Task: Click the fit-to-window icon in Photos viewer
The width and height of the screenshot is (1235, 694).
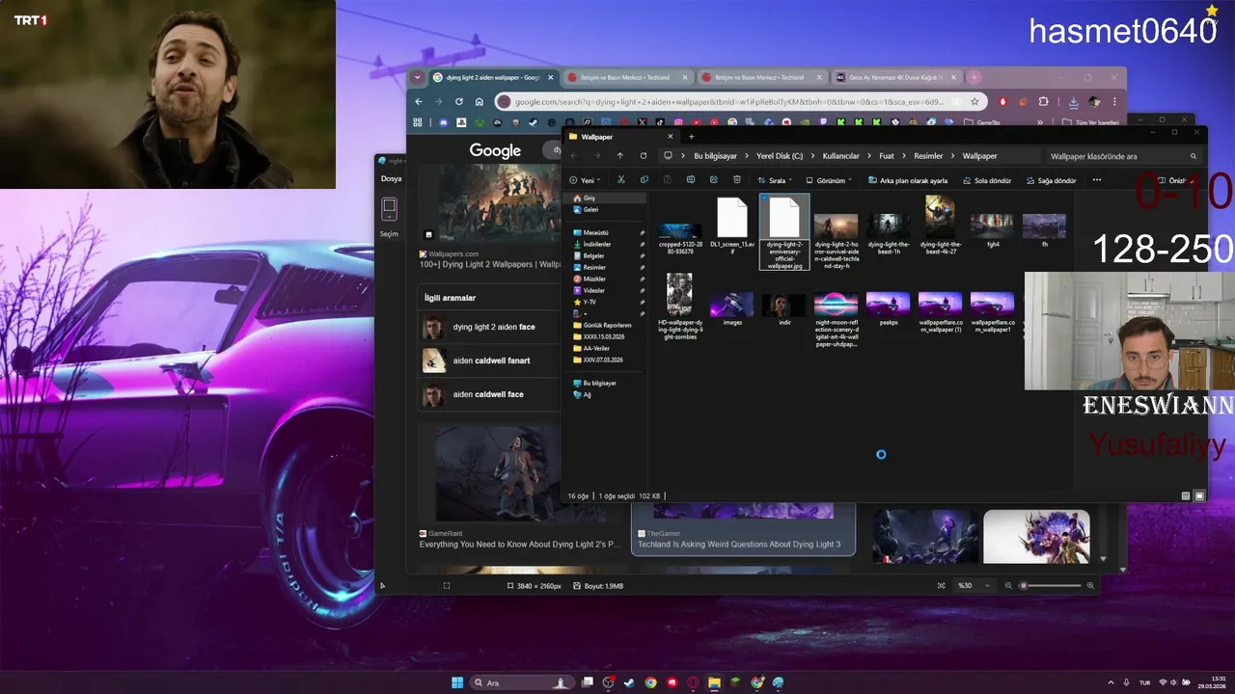Action: click(941, 585)
